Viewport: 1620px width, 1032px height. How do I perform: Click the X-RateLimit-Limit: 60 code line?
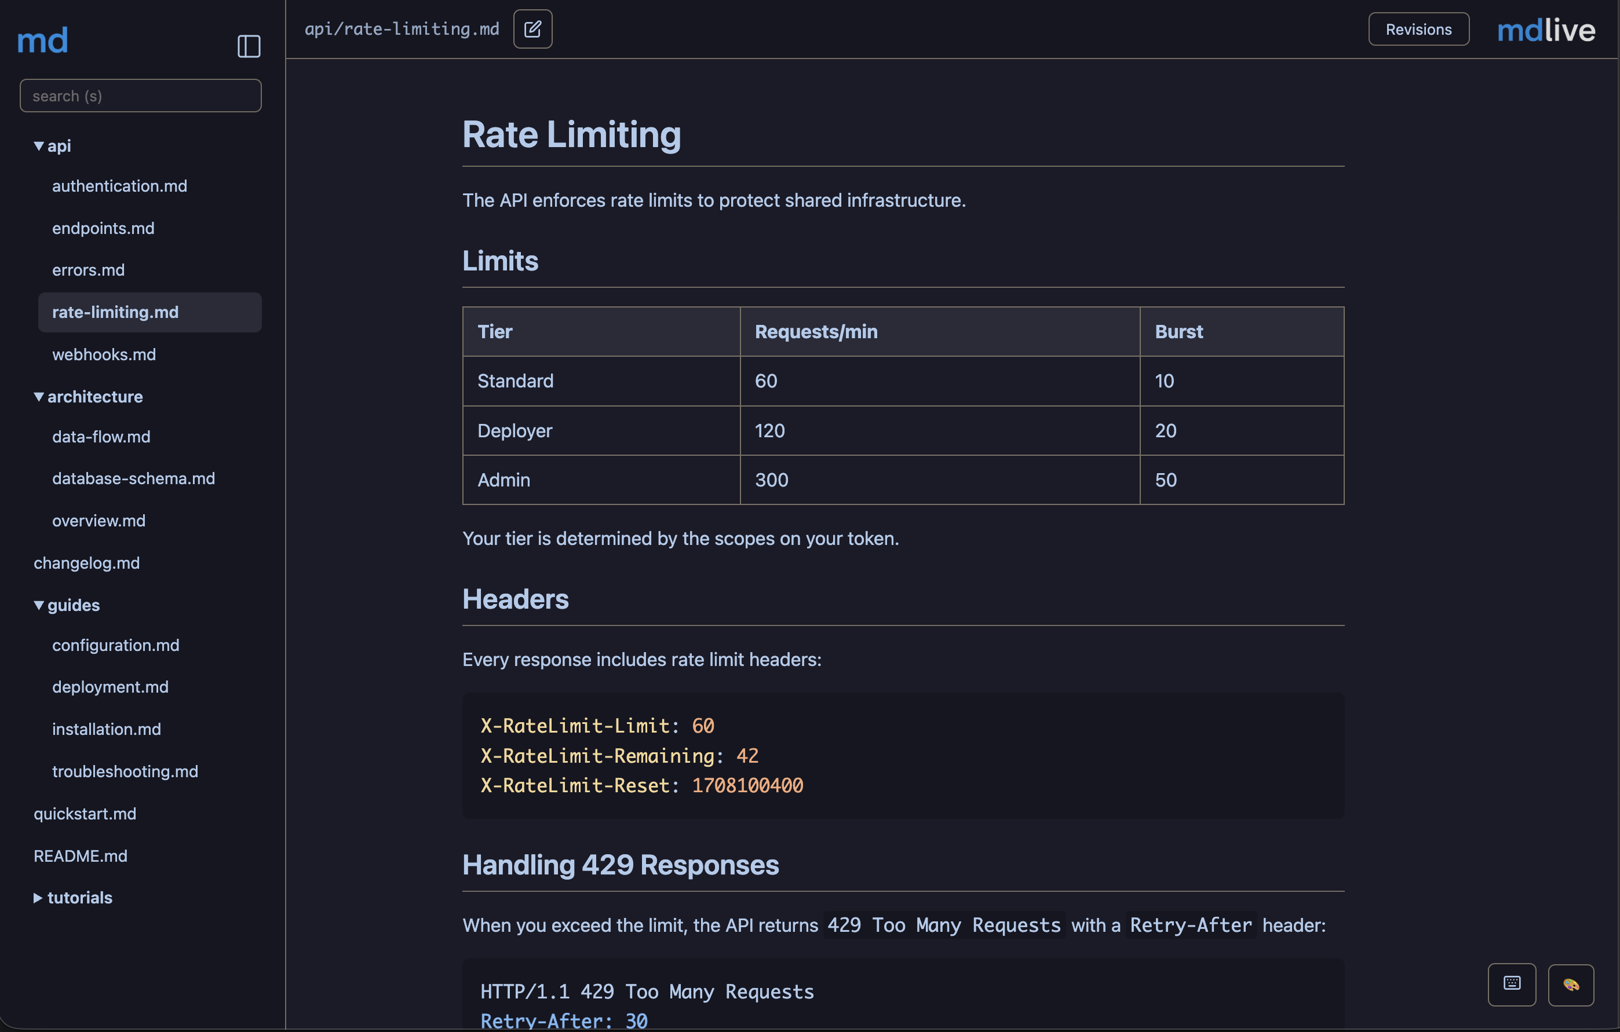point(597,726)
